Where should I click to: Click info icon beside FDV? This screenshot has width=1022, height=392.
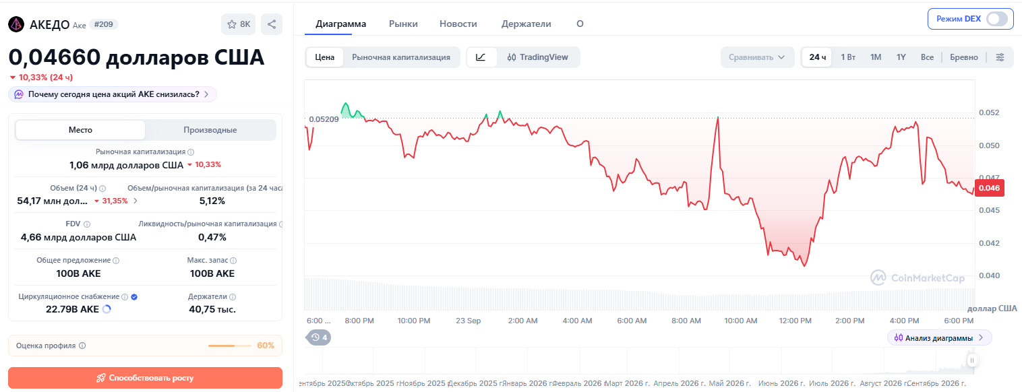(x=87, y=224)
